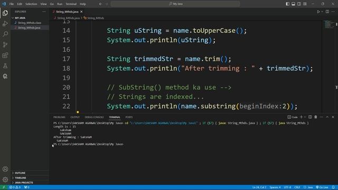Screen dimensions: 338x190
Task: Open the Manage settings gear
Action: click(5, 179)
